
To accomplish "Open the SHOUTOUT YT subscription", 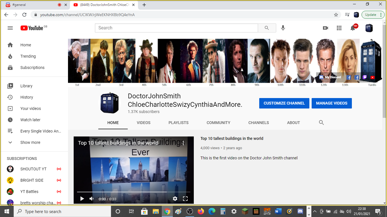I will [34, 169].
